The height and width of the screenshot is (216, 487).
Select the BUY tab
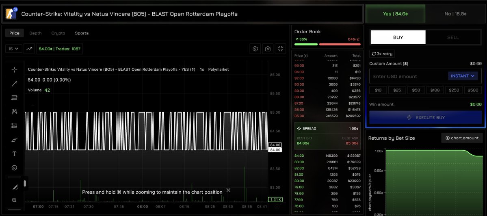(398, 37)
